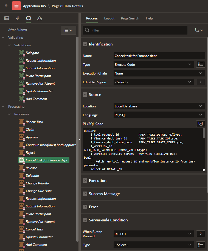This screenshot has height=251, width=208.
Task: Open the PL/SQL code editor popup icon
Action: [x=201, y=124]
